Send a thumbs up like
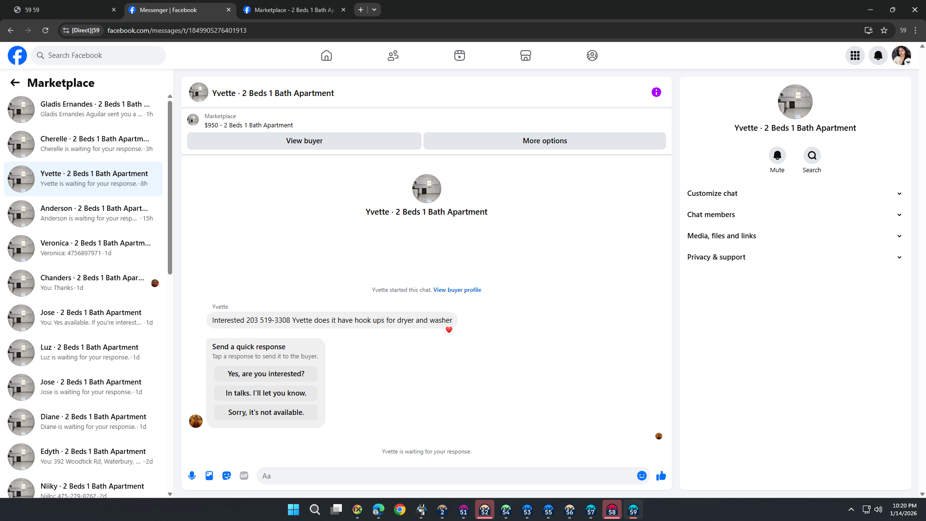The image size is (926, 521). tap(661, 476)
